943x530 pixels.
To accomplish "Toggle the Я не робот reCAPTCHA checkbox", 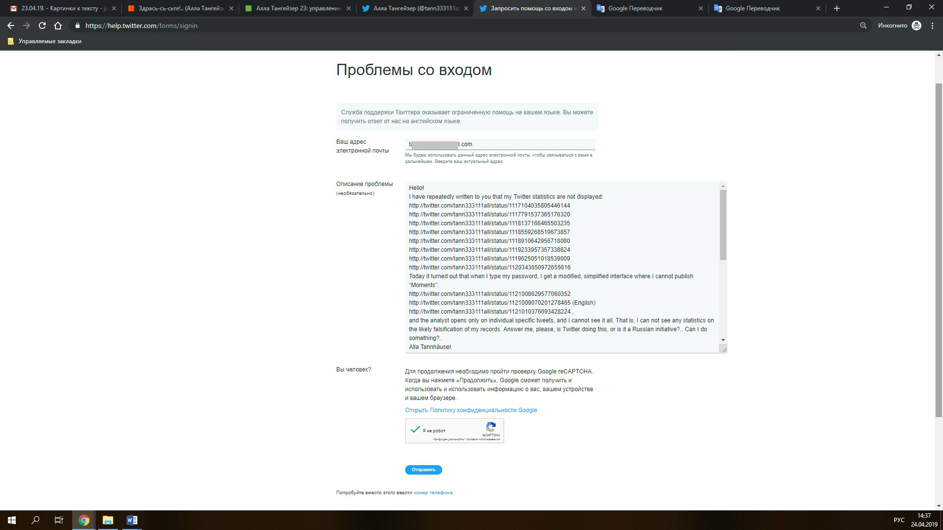I will 416,430.
